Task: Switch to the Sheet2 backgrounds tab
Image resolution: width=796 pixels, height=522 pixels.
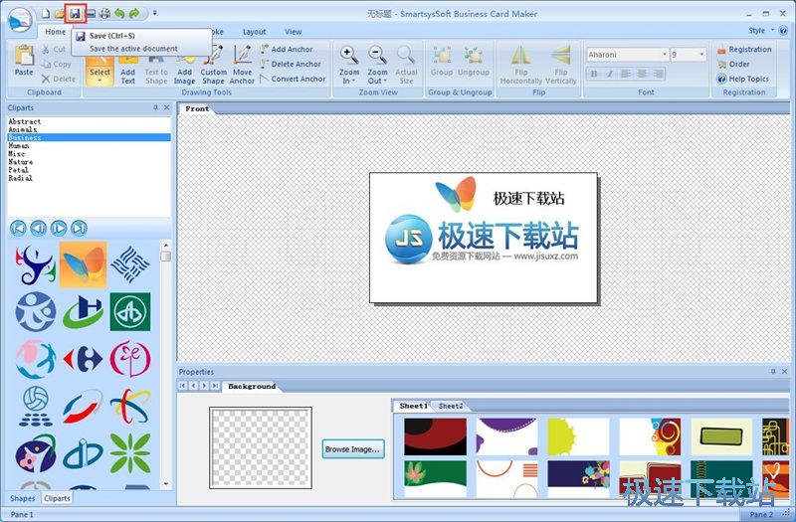Action: [x=451, y=406]
